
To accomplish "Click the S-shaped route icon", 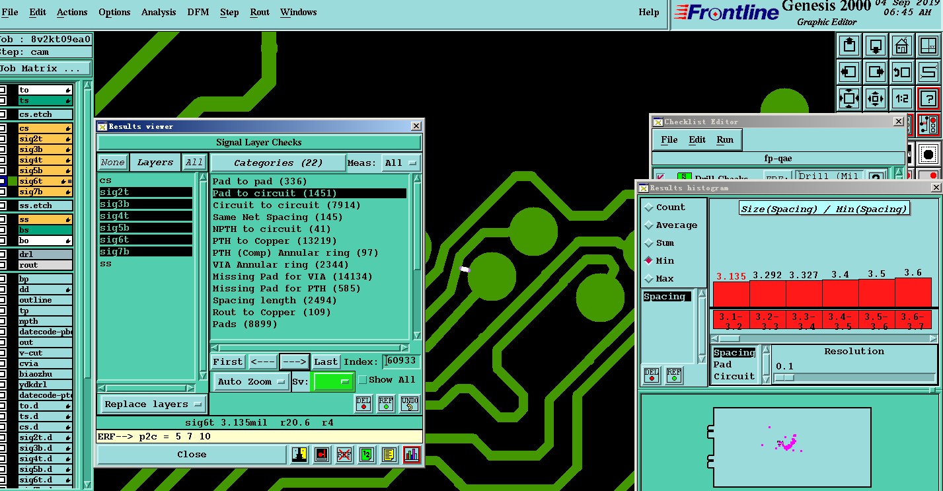I will pos(928,72).
